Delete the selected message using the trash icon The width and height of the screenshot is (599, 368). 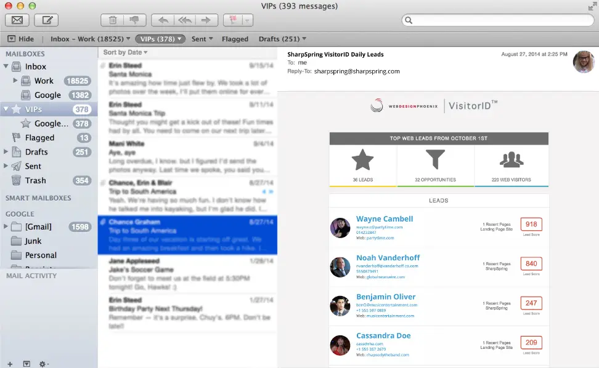coord(112,20)
